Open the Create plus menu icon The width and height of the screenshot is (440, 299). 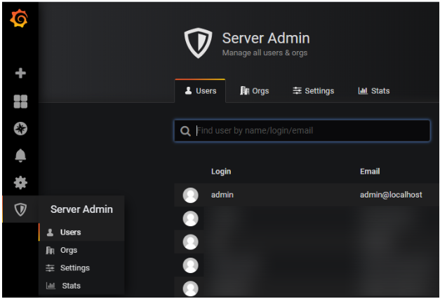(20, 74)
